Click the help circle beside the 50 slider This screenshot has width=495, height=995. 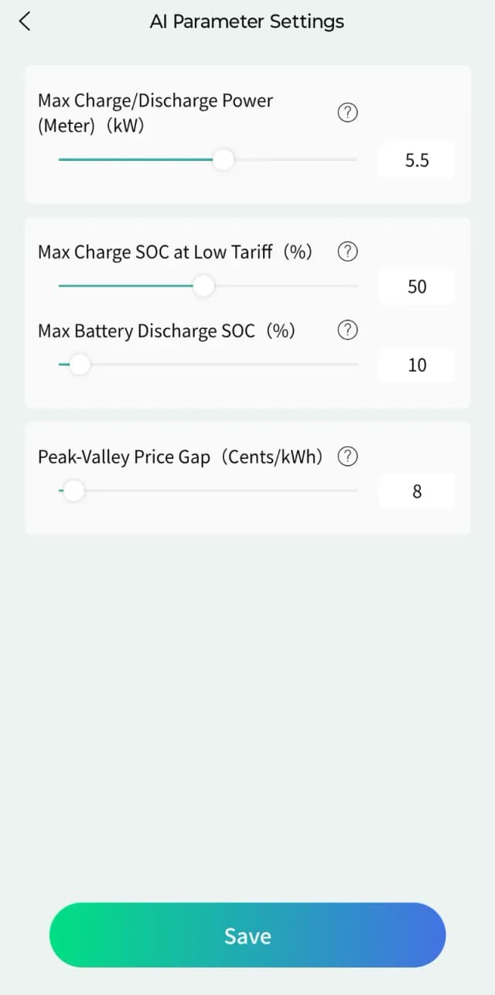[347, 251]
